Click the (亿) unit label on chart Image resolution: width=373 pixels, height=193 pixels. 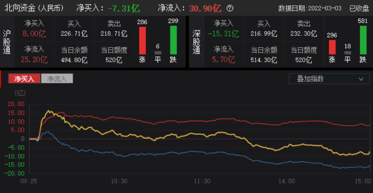(20, 93)
